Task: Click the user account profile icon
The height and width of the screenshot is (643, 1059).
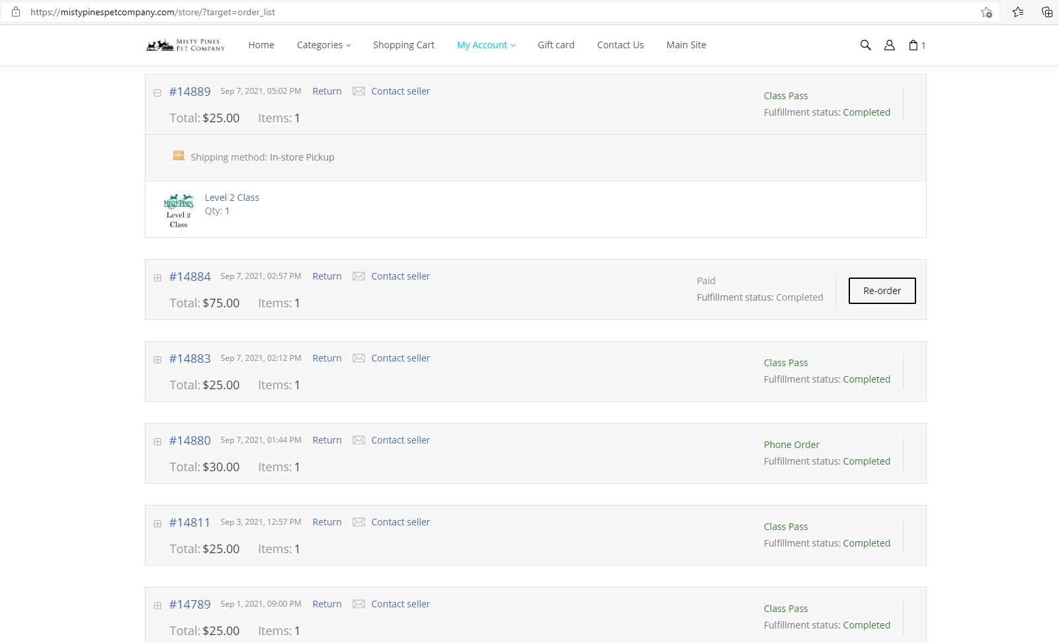Action: [890, 45]
